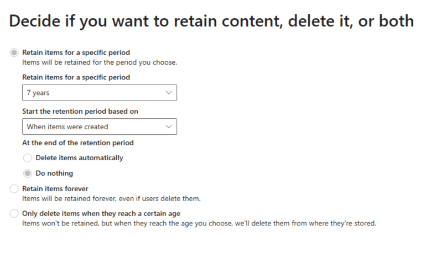This screenshot has width=431, height=253.
Task: Click the chevron on the When items were created dropdown
Action: (x=169, y=126)
